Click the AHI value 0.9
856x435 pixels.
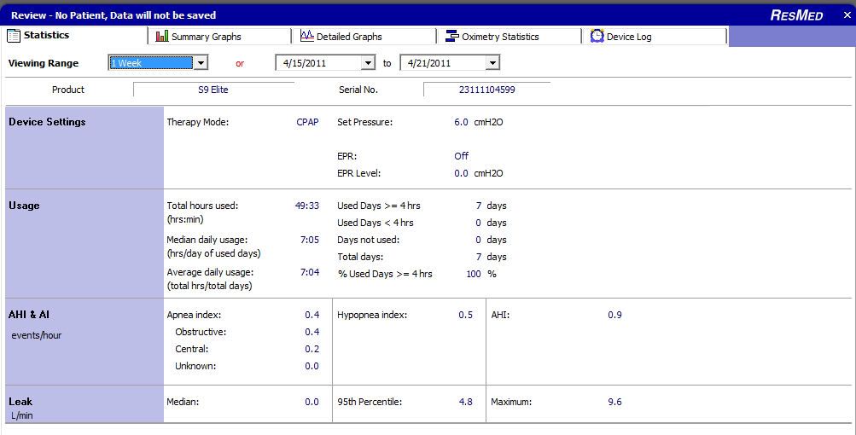point(614,315)
